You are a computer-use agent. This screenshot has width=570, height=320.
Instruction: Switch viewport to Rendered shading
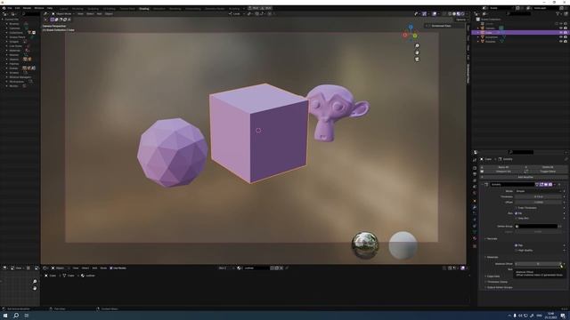(x=463, y=14)
